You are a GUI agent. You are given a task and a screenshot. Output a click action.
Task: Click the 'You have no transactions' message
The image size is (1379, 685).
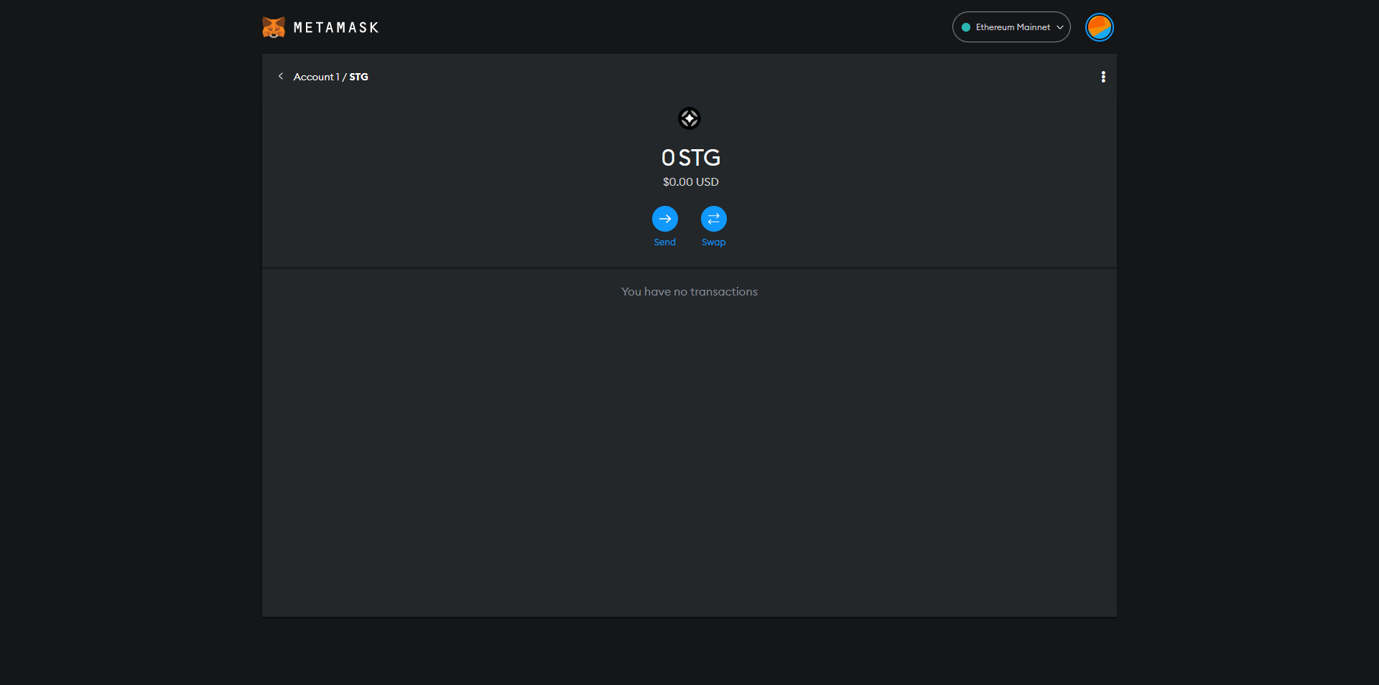[x=689, y=292]
